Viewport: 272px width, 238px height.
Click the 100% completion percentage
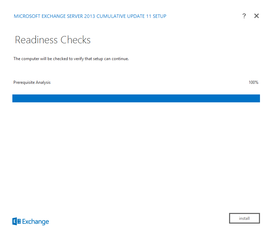253,82
